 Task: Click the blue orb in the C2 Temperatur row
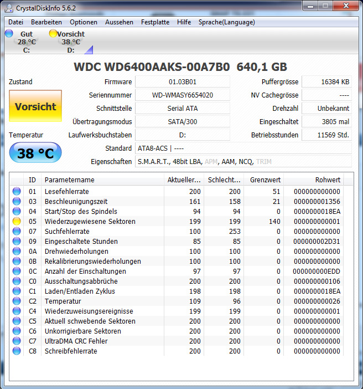pos(17,301)
